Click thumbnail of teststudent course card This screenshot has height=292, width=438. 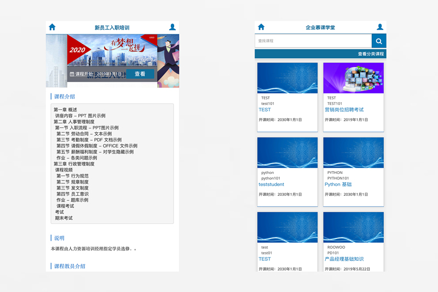287,153
